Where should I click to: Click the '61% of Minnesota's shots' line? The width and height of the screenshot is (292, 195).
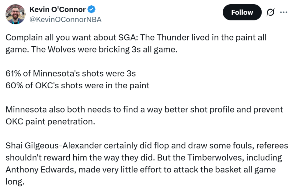click(x=71, y=73)
